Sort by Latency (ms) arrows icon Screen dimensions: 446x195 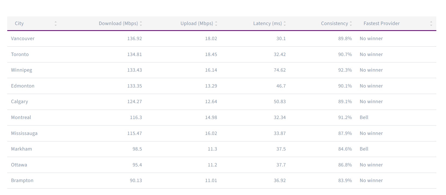[285, 23]
